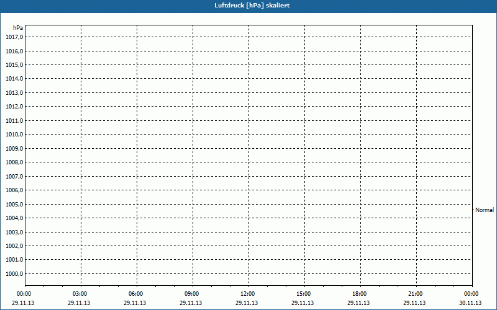Click the 1005,0 axis value
This screenshot has width=497, height=310.
tap(14, 204)
